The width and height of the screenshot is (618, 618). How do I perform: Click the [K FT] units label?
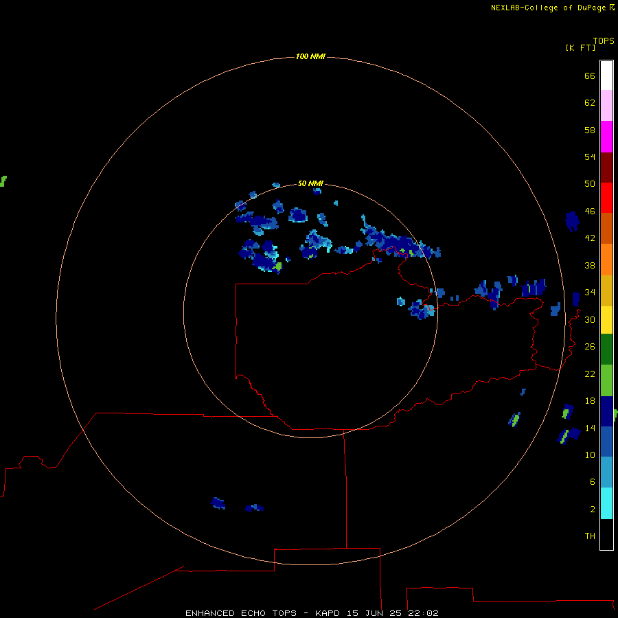click(x=580, y=47)
